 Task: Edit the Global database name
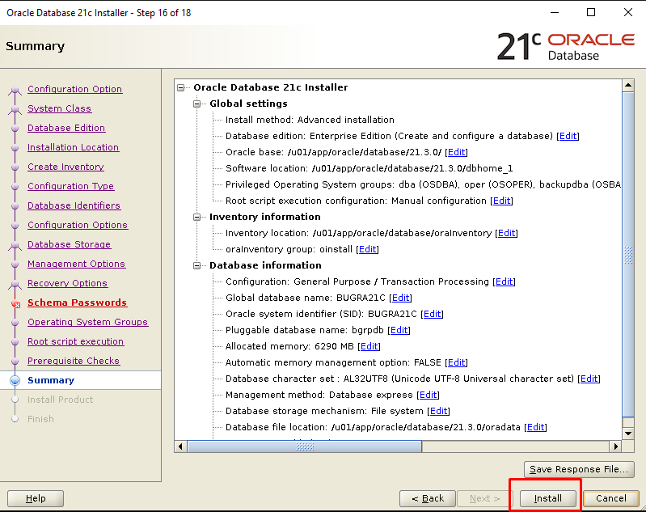400,298
